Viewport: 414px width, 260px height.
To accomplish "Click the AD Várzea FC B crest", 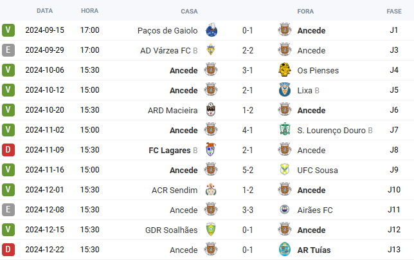I will [x=211, y=50].
